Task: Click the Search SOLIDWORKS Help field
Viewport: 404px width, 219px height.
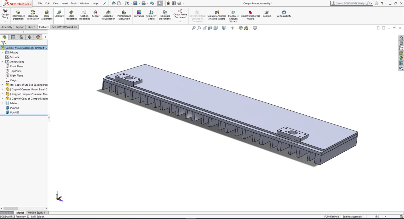Action: 352,3
